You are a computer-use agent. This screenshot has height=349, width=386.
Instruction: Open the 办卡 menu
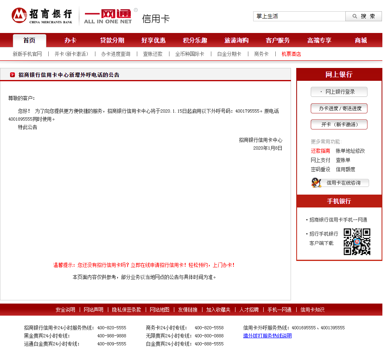tap(70, 40)
